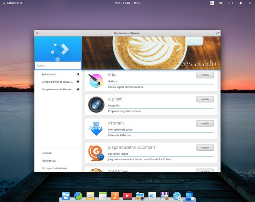Launch the web browser from the dock
The width and height of the screenshot is (255, 202).
pos(78,196)
